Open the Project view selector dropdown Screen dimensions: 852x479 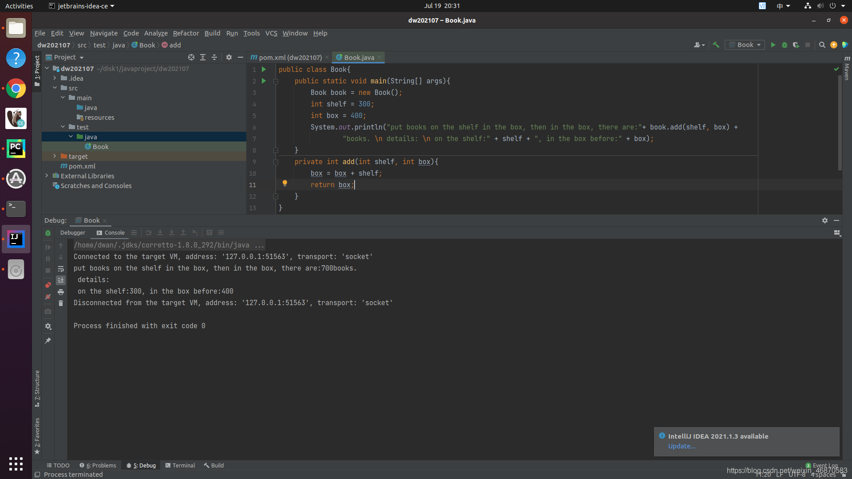pyautogui.click(x=65, y=57)
